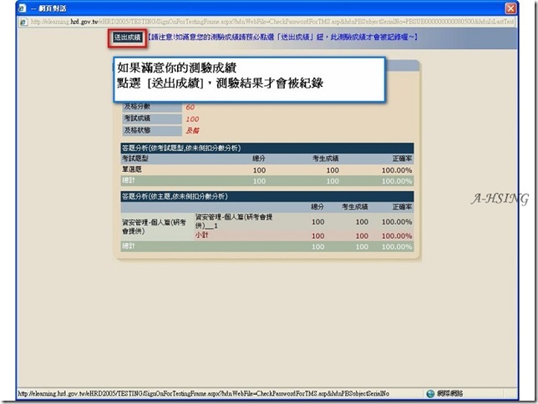Screen dimensions: 538x404
Task: Close the web dialog window
Action: tap(510, 8)
